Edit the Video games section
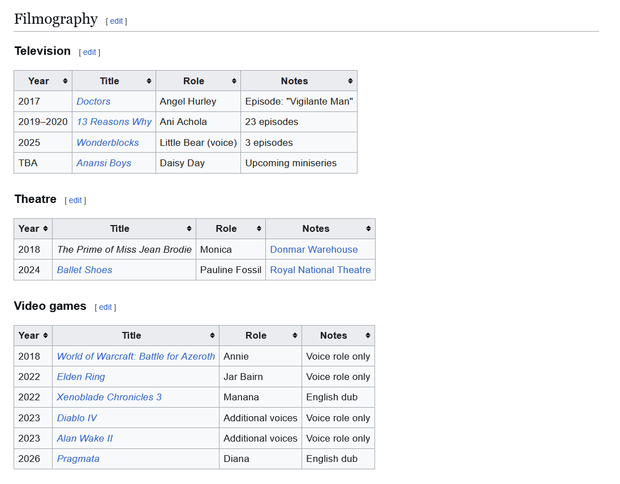The height and width of the screenshot is (484, 620). point(105,307)
